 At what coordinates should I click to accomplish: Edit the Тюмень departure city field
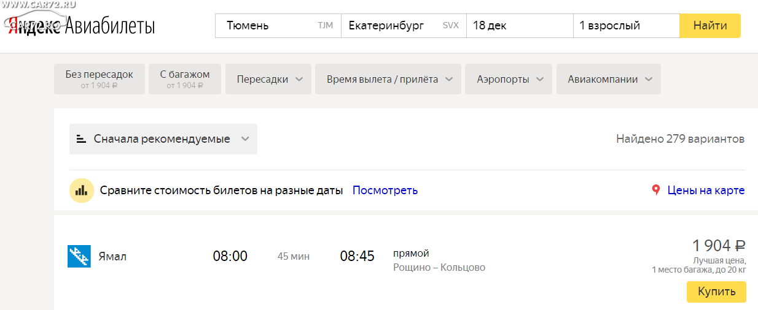coord(278,26)
